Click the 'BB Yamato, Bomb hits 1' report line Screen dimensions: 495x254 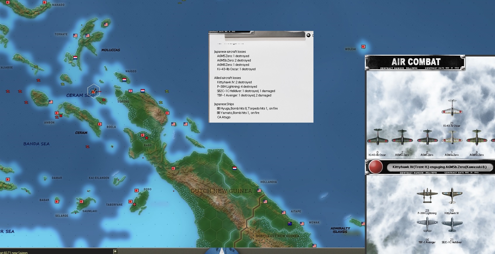(x=238, y=113)
